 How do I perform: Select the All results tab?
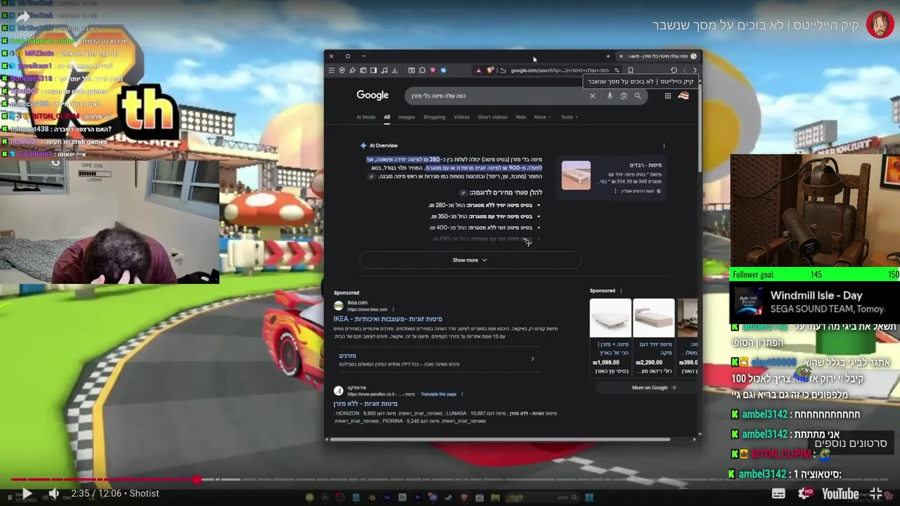tap(387, 117)
